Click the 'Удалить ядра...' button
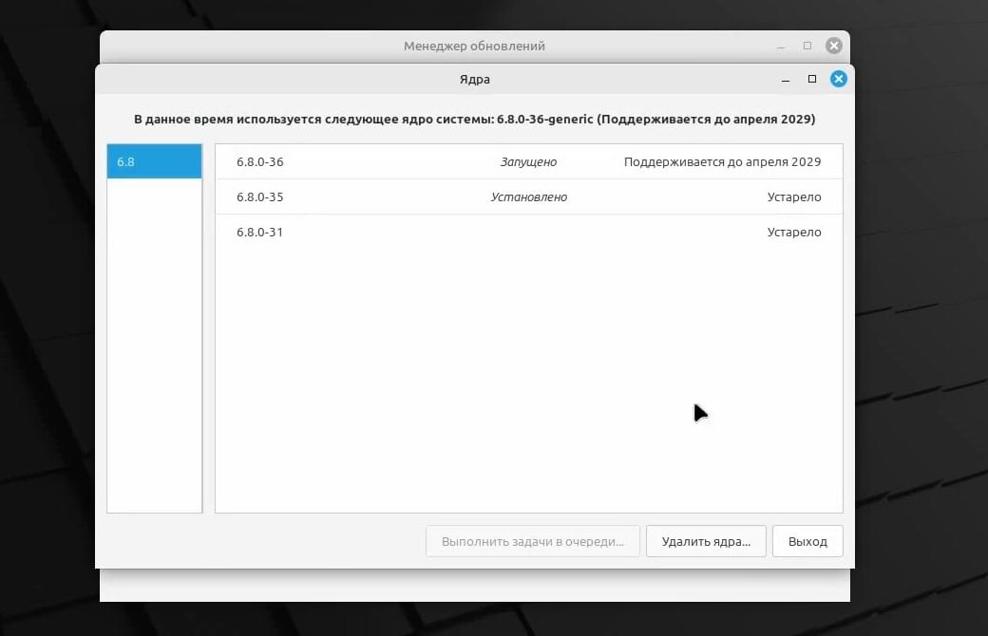This screenshot has width=988, height=636. [706, 541]
